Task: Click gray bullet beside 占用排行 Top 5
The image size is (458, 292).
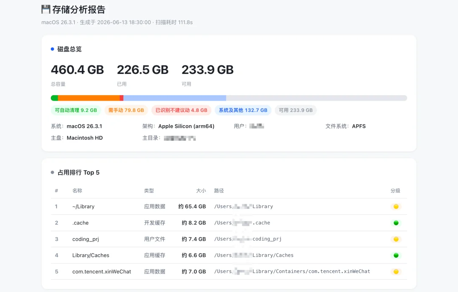Action: click(x=52, y=172)
